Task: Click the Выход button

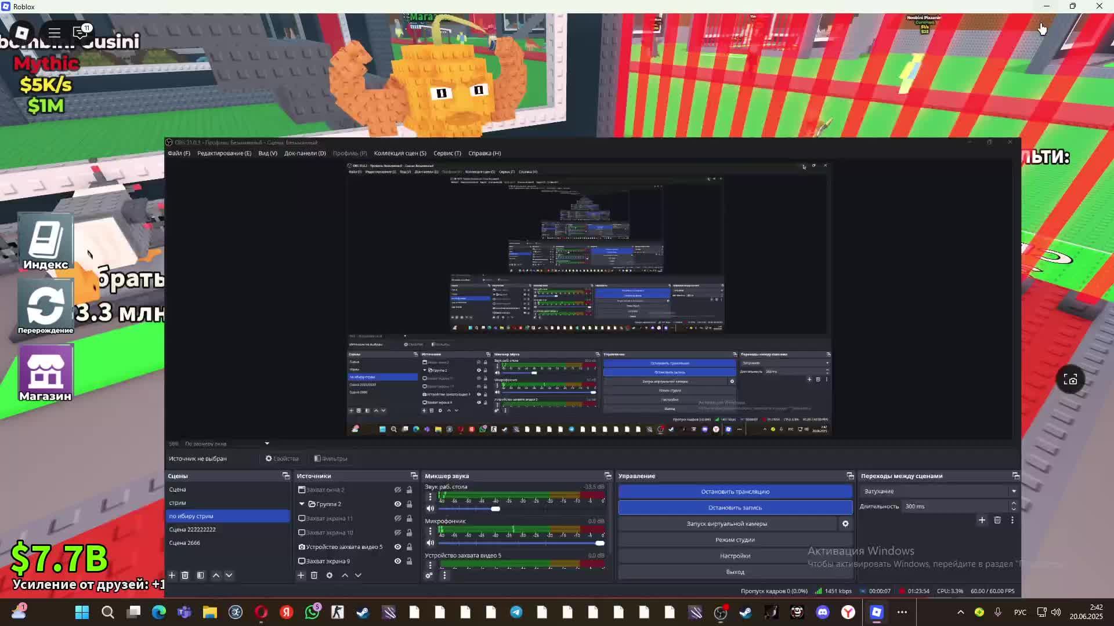Action: [x=735, y=572]
